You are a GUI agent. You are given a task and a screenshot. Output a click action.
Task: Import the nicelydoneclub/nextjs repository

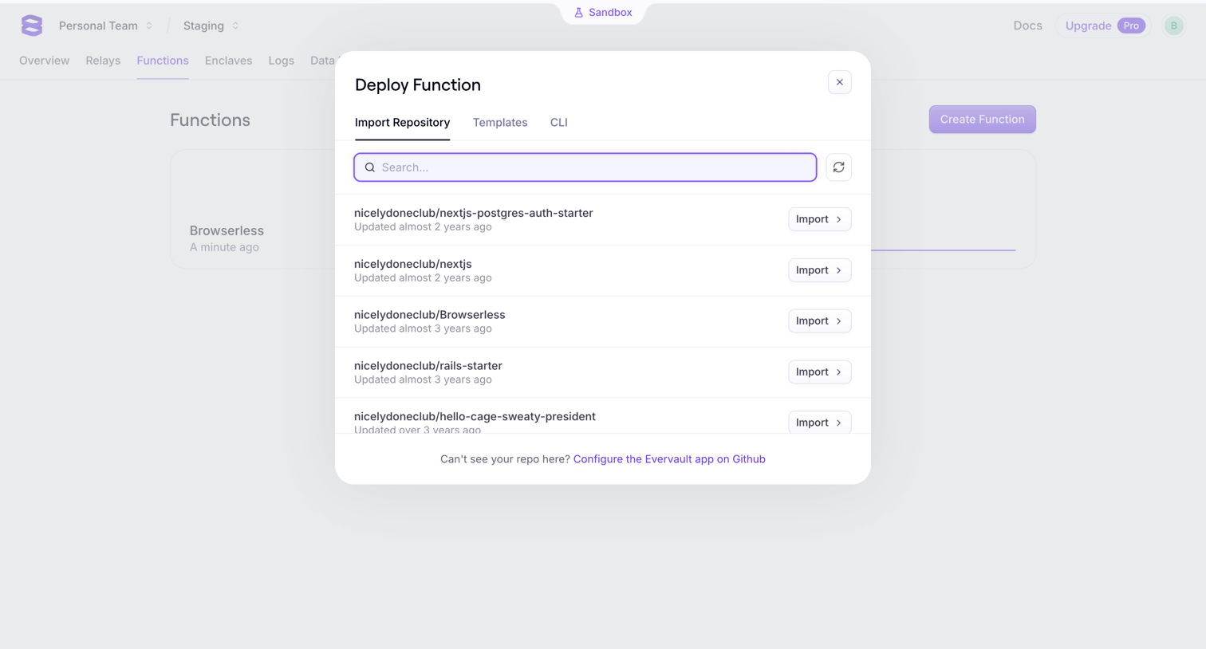click(x=819, y=270)
